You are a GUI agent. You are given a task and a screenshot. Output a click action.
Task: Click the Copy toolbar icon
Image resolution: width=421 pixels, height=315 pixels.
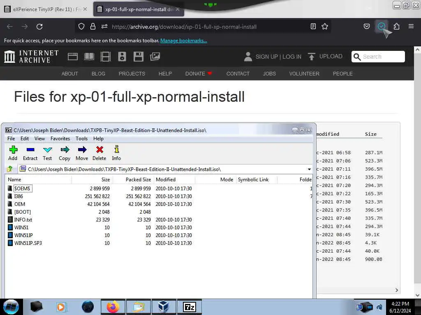[x=65, y=153]
